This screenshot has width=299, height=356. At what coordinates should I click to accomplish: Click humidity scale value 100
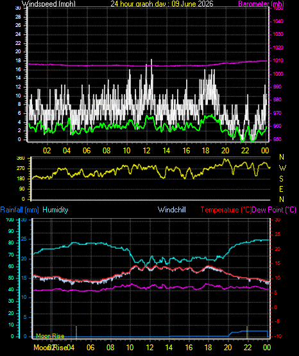pos(10,219)
